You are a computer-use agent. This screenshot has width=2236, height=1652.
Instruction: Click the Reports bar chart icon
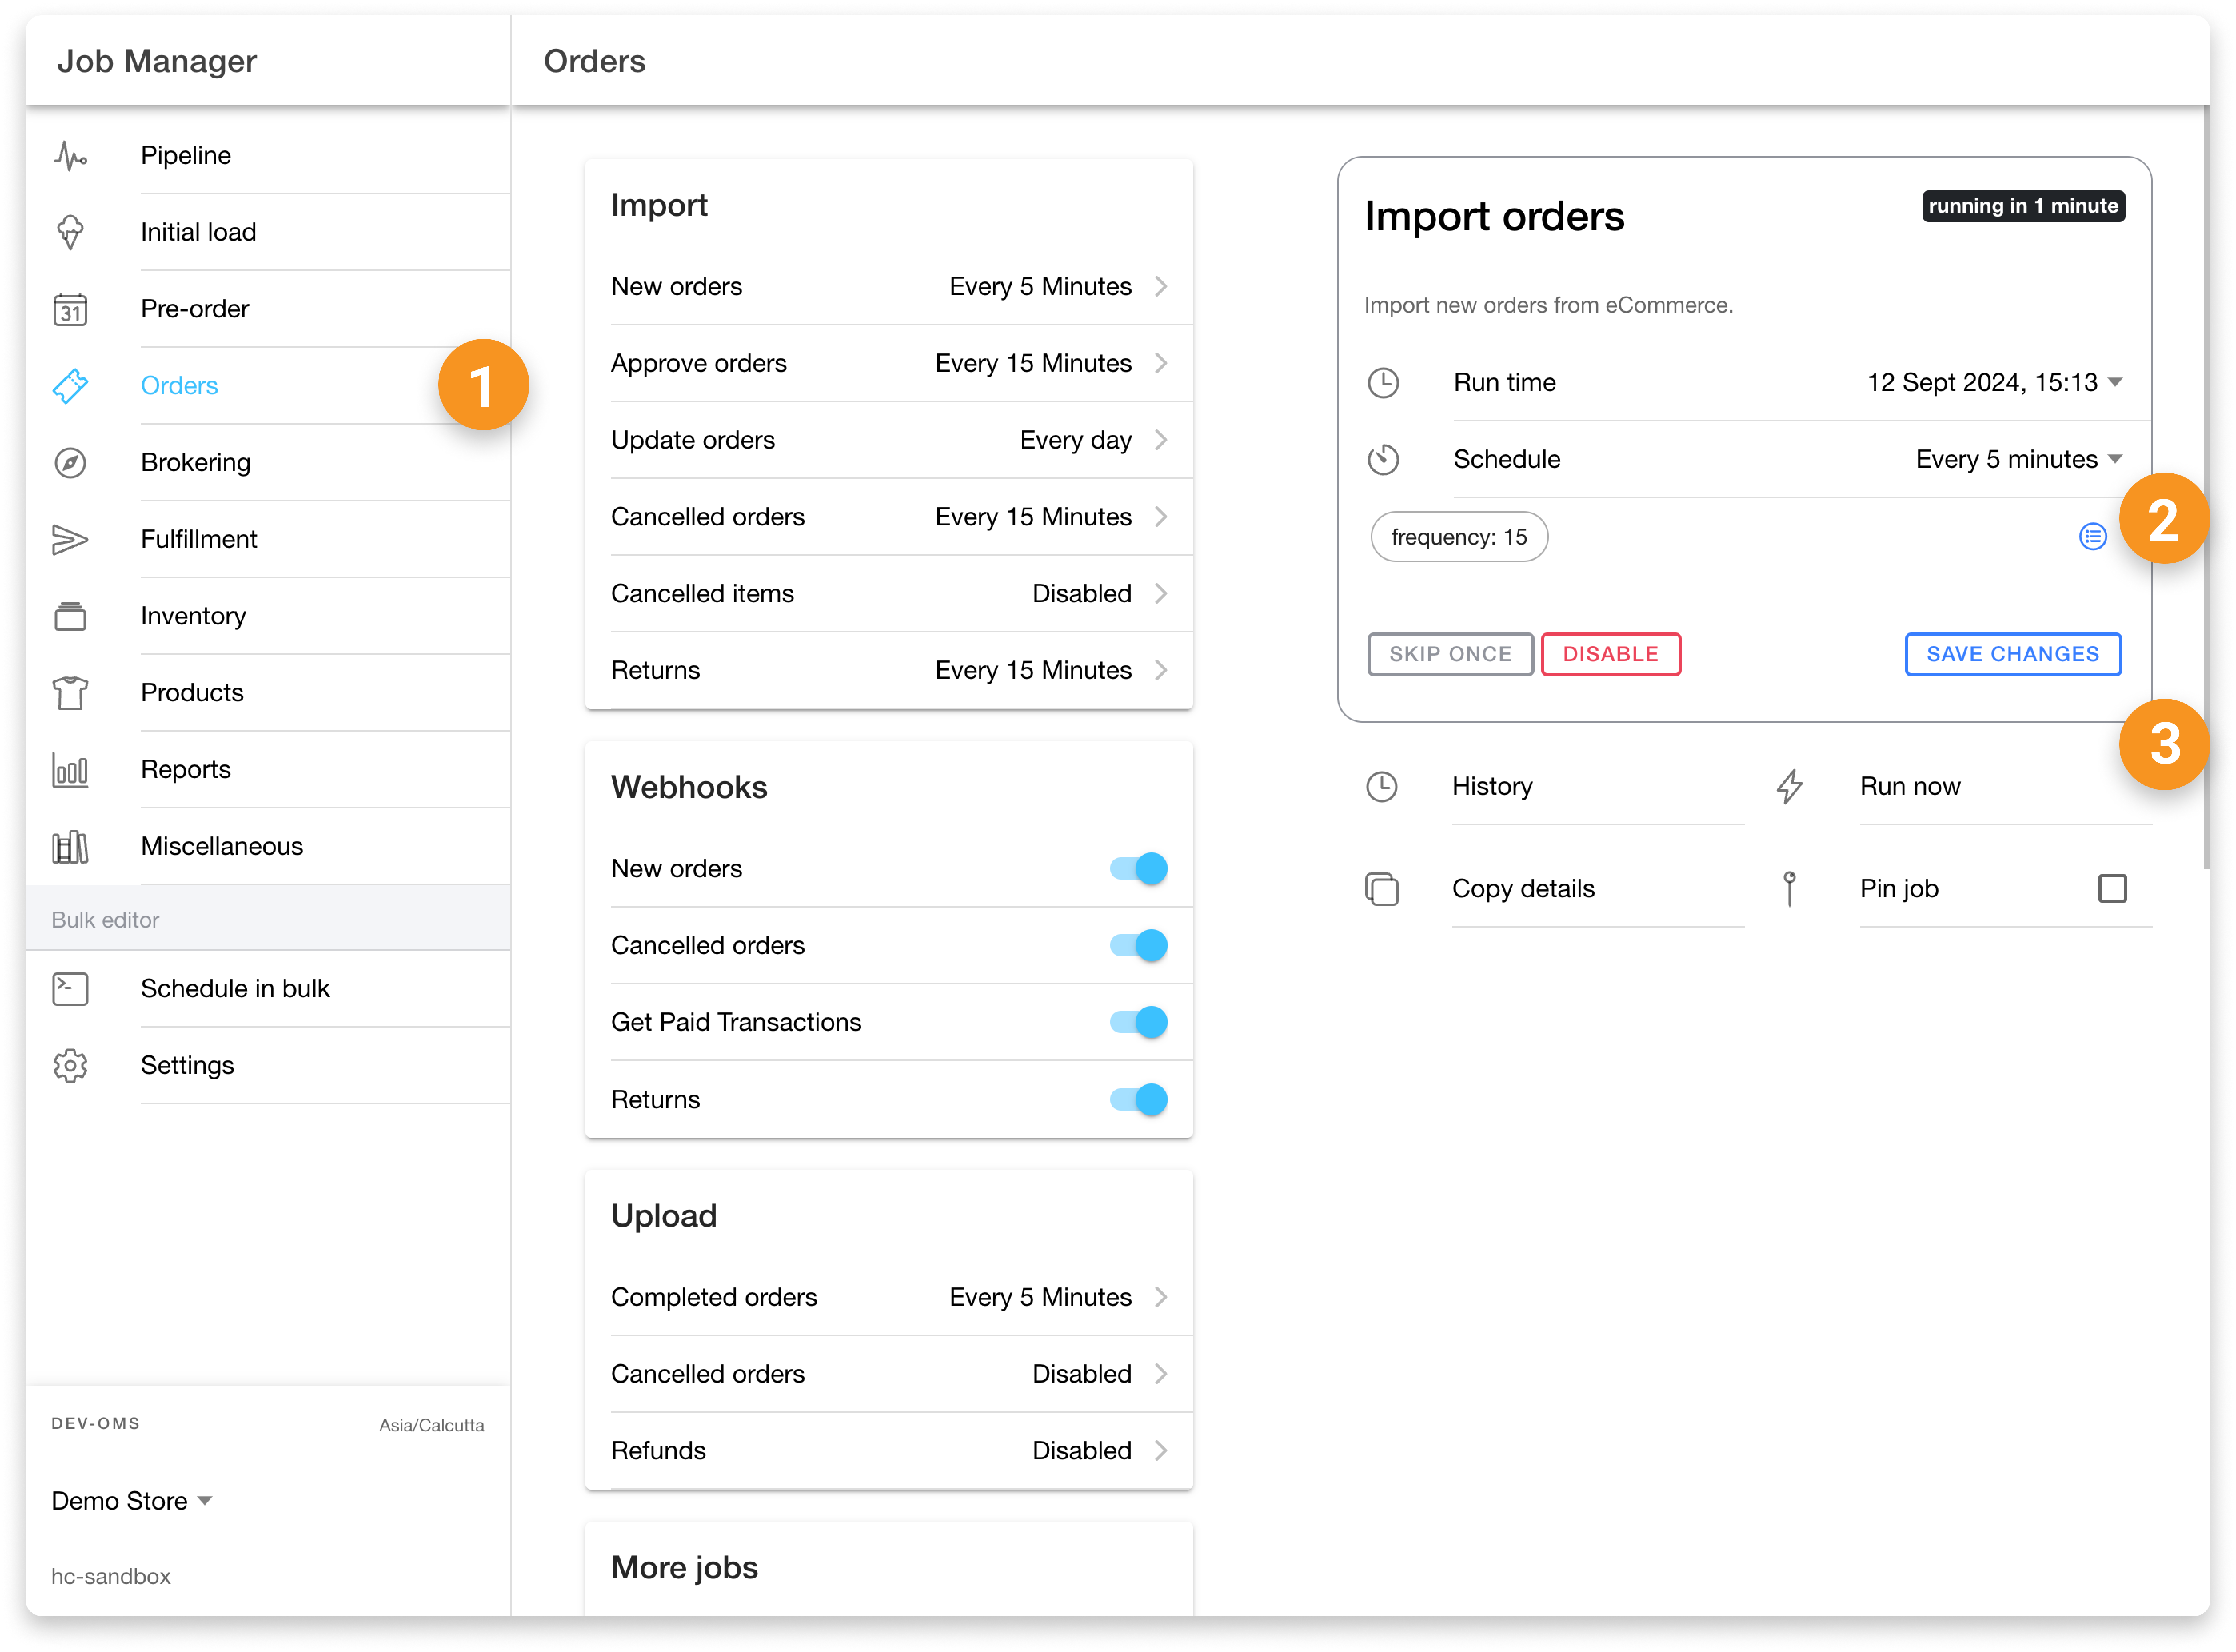click(70, 770)
